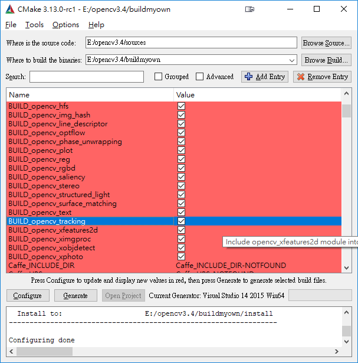Uncheck BUILD_opencv_structured_light checkbox

click(181, 194)
